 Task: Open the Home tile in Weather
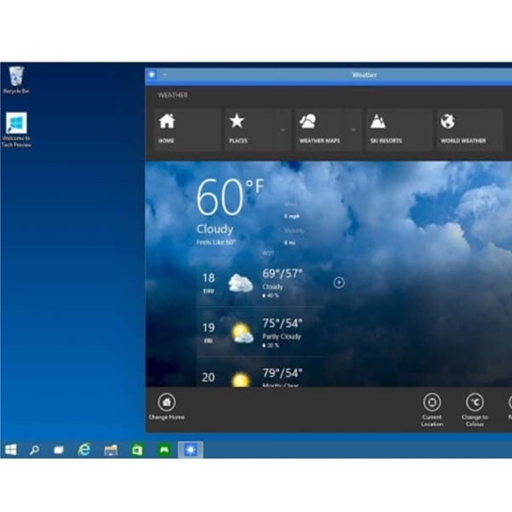(x=187, y=130)
